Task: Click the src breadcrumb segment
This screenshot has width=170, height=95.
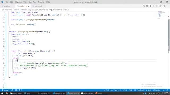Action: [3, 10]
